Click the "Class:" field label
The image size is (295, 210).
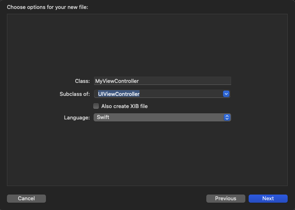click(x=83, y=81)
